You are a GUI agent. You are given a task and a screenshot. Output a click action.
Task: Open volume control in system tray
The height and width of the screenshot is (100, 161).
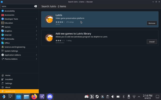coord(113,96)
